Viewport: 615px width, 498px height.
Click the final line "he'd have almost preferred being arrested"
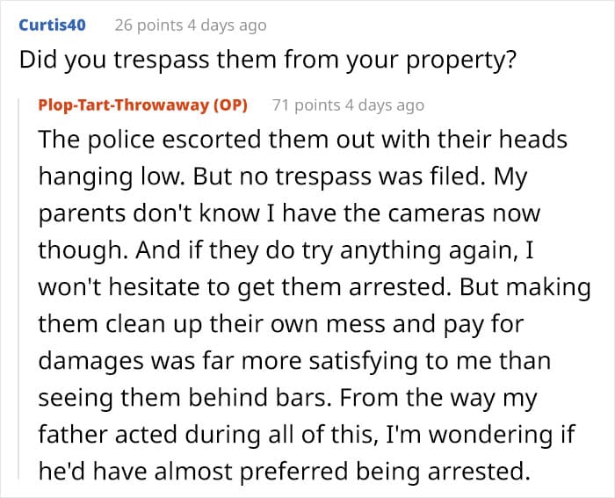point(285,472)
